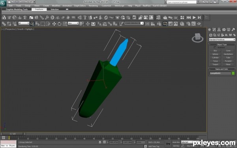This screenshot has height=148, width=237.
Task: Select Geometry category in Create panel
Action: point(211,35)
